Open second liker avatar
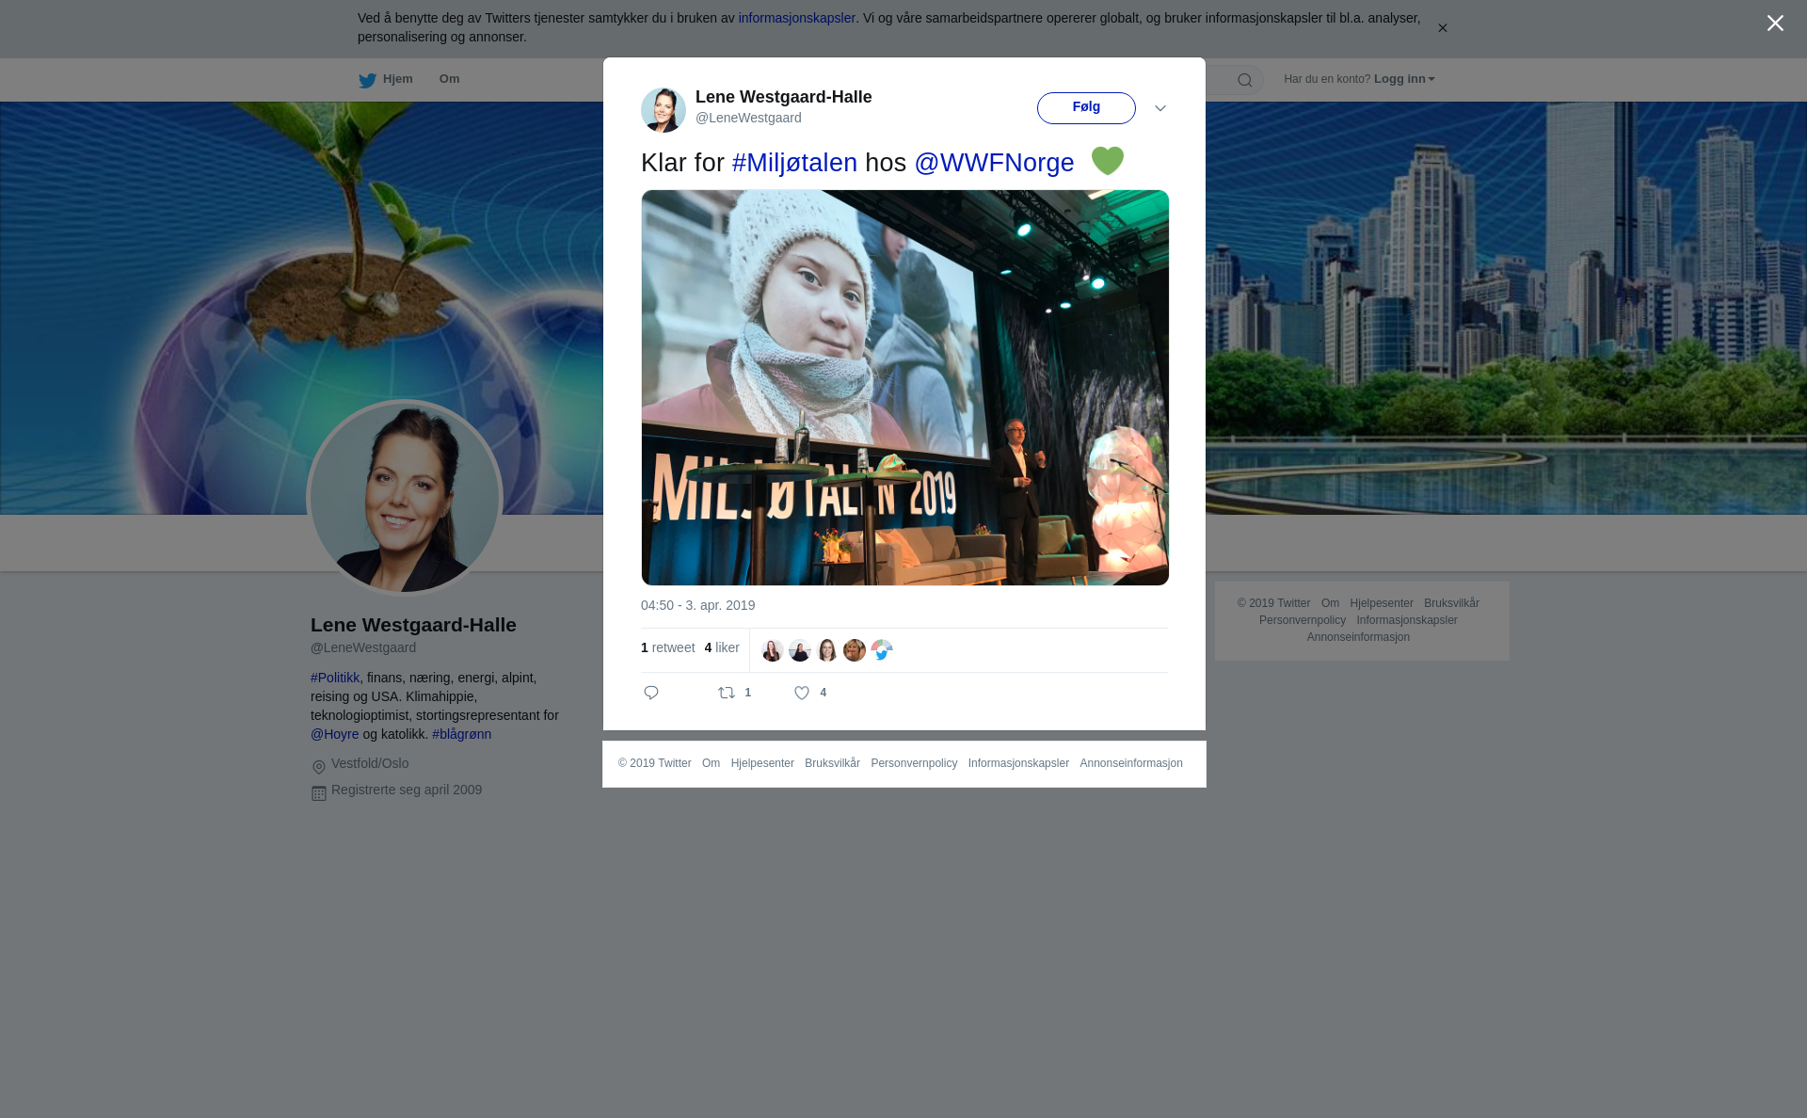The height and width of the screenshot is (1118, 1807). coord(800,650)
